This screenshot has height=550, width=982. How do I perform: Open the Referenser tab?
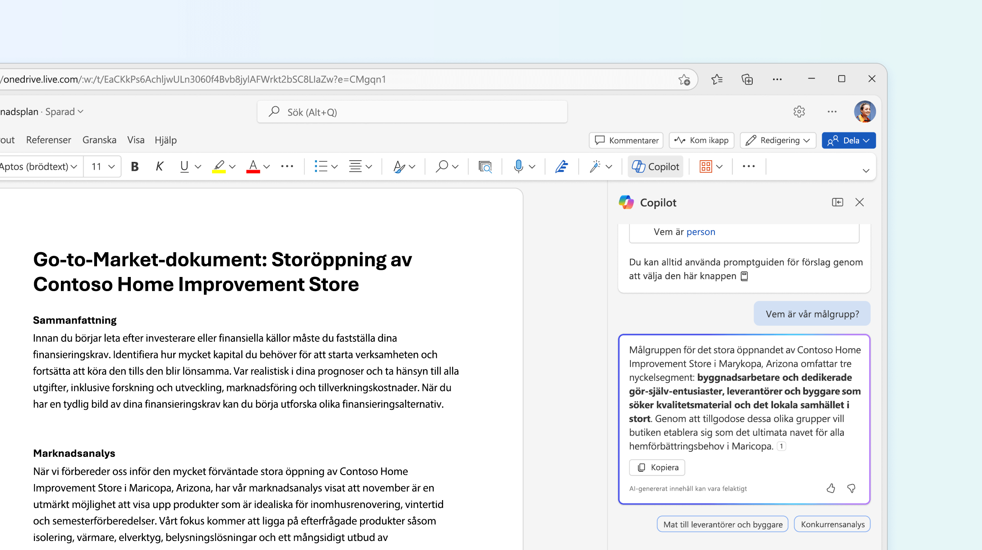49,140
